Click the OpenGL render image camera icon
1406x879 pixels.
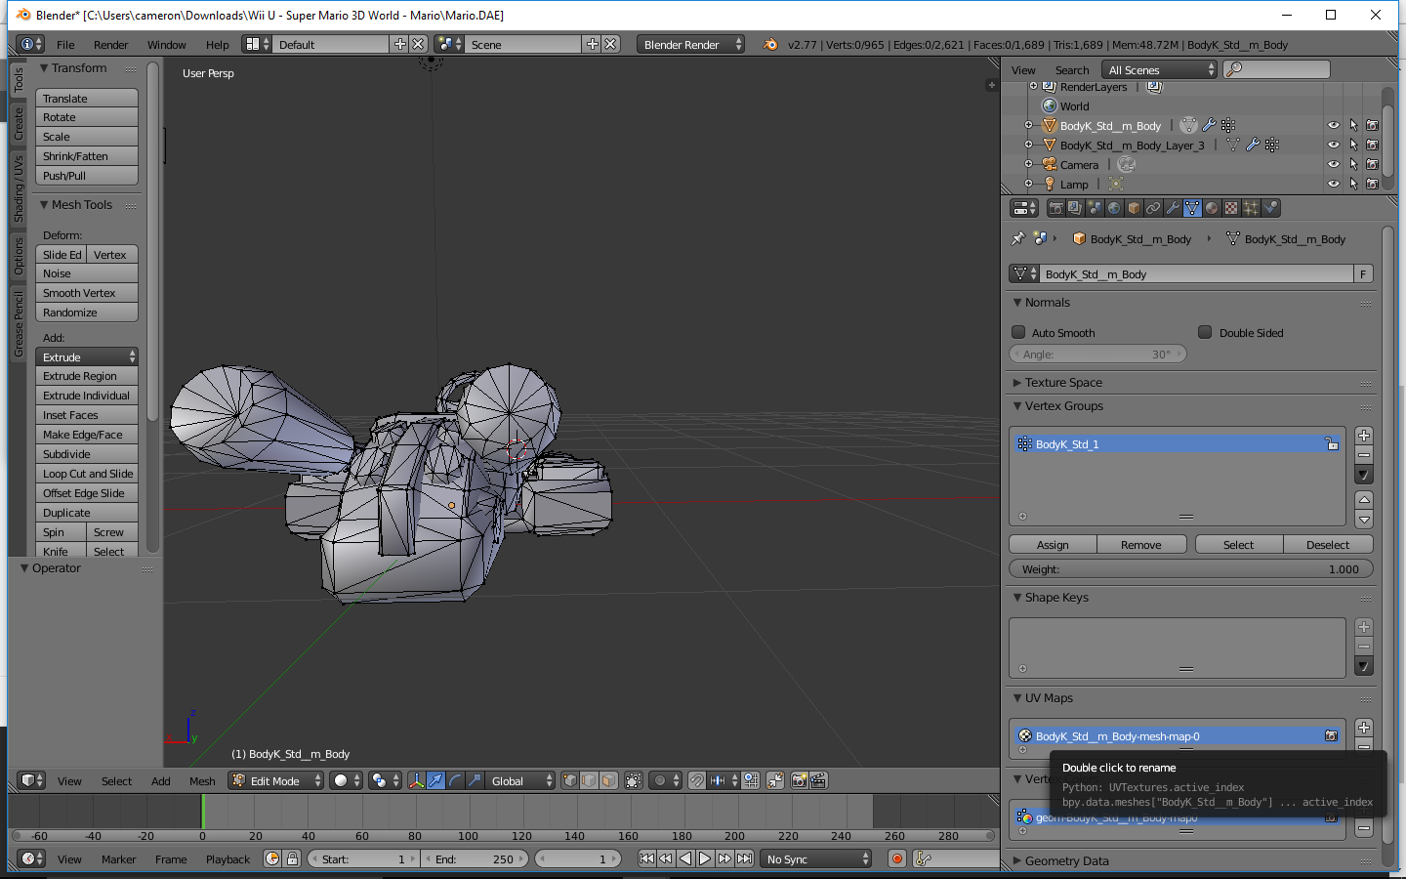tap(799, 780)
